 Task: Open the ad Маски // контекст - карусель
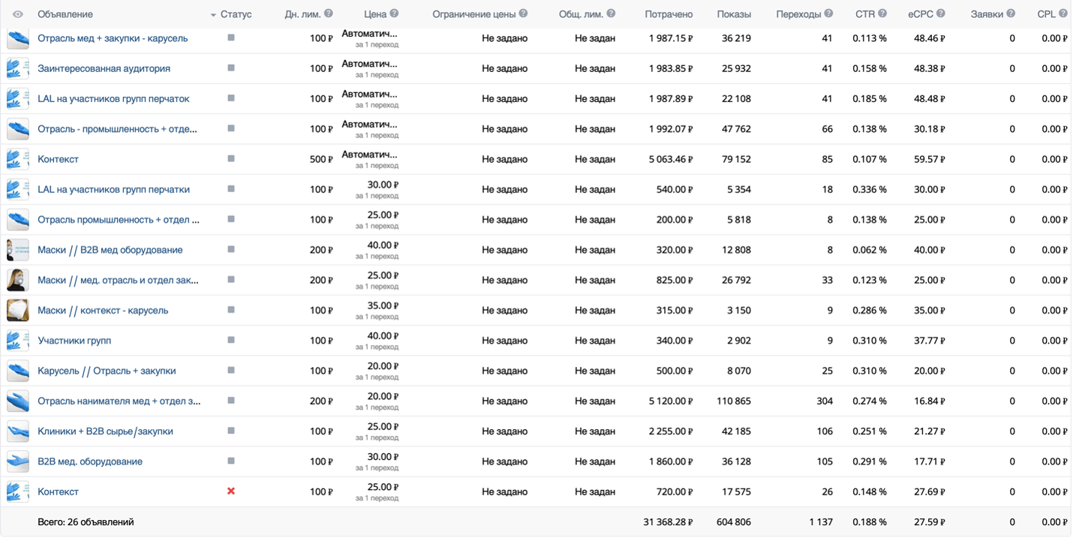(103, 311)
